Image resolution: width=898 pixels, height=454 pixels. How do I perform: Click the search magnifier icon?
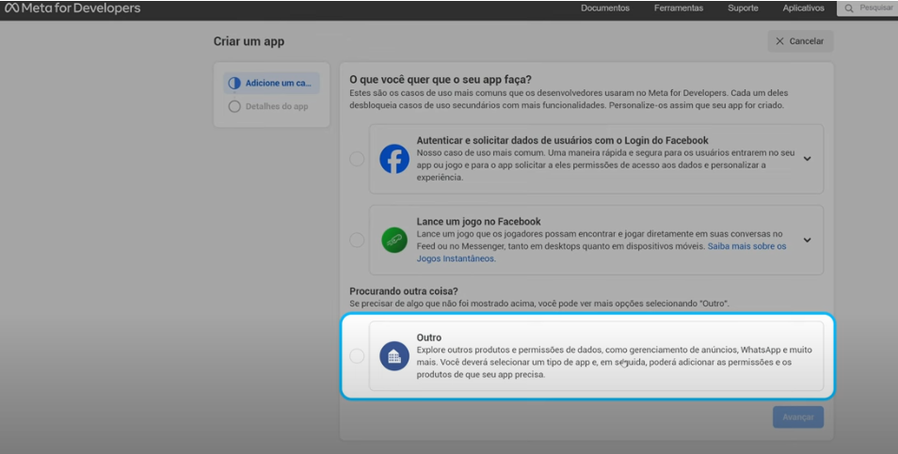point(849,8)
